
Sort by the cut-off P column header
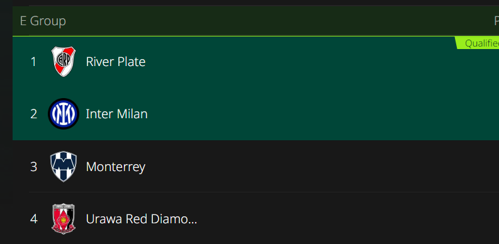(496, 21)
